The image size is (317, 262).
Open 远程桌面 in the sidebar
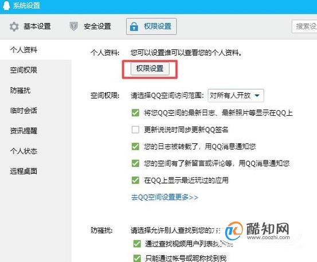click(x=24, y=171)
